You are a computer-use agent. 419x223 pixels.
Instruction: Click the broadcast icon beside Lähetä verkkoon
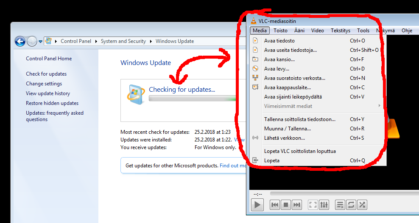pyautogui.click(x=255, y=138)
